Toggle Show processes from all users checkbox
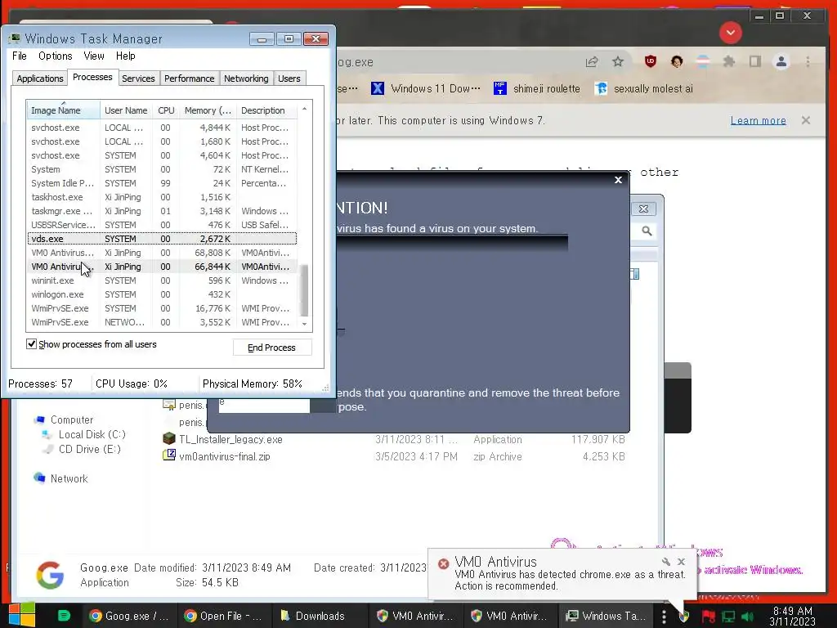 click(x=32, y=344)
